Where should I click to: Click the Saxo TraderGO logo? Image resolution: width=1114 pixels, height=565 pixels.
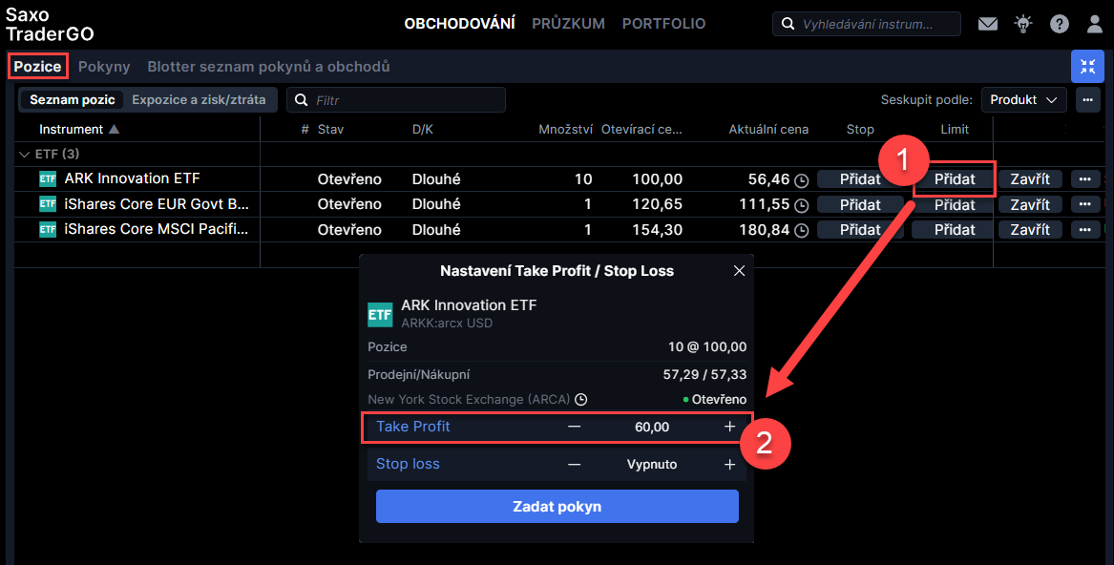49,24
